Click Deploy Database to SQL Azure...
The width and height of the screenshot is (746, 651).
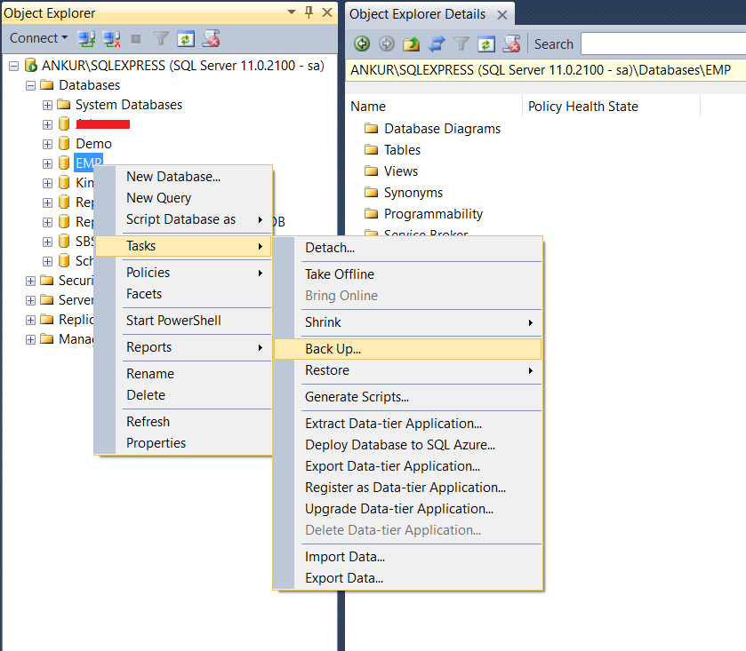[x=408, y=445]
